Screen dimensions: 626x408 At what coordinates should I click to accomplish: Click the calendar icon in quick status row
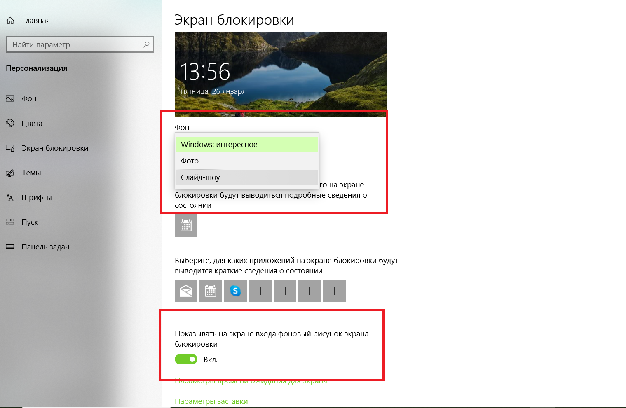pos(211,291)
